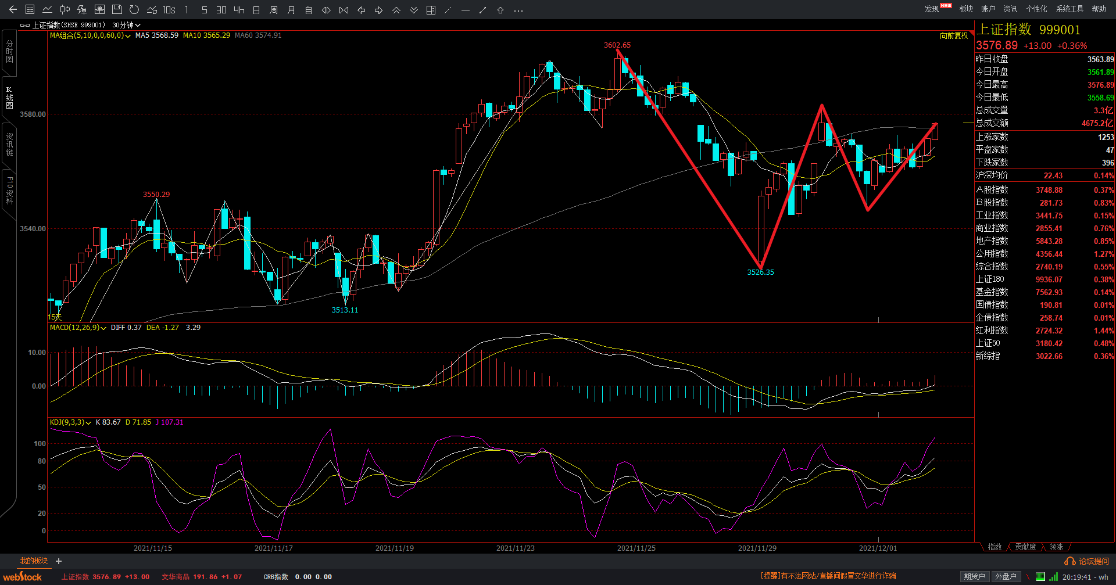Click the double up-arrow toolbar icon

(396, 10)
